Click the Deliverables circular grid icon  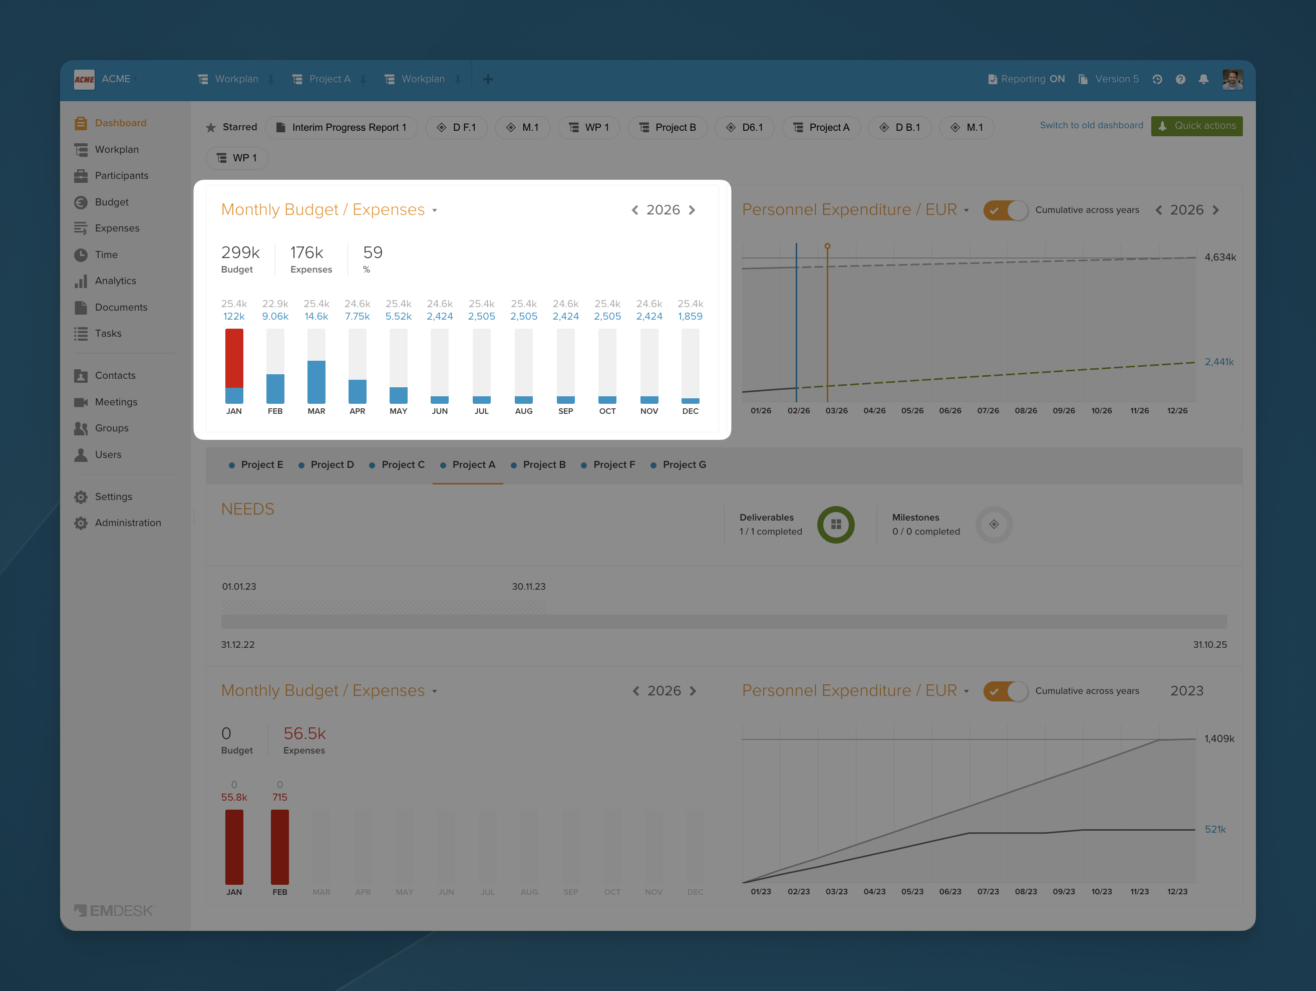pyautogui.click(x=835, y=525)
